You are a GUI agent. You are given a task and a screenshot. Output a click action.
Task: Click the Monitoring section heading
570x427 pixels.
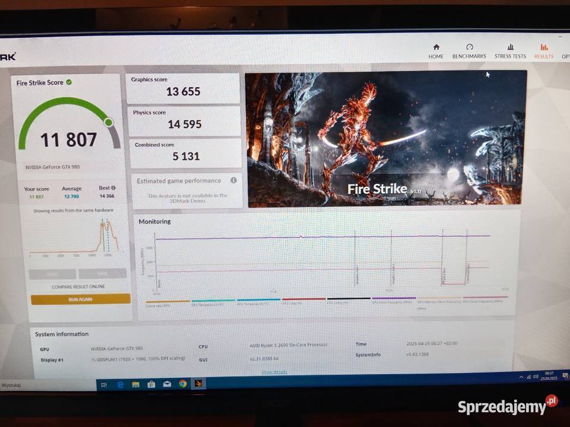click(154, 221)
